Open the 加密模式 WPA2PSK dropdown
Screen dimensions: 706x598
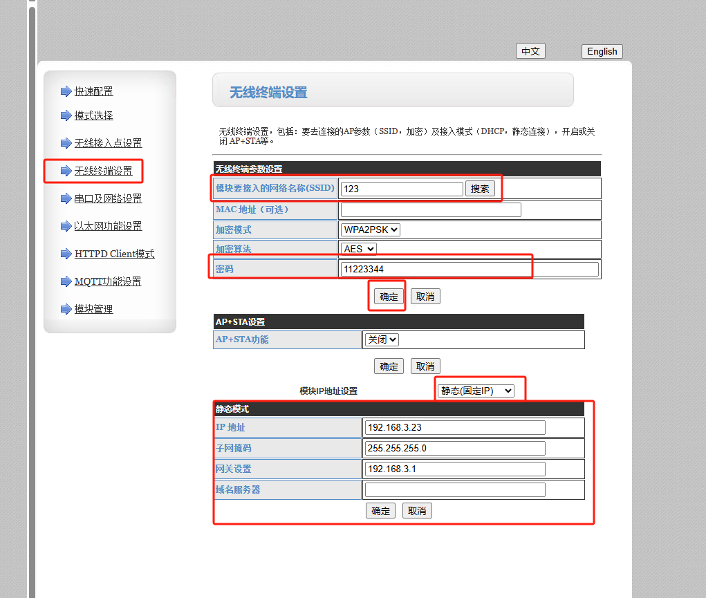click(370, 230)
